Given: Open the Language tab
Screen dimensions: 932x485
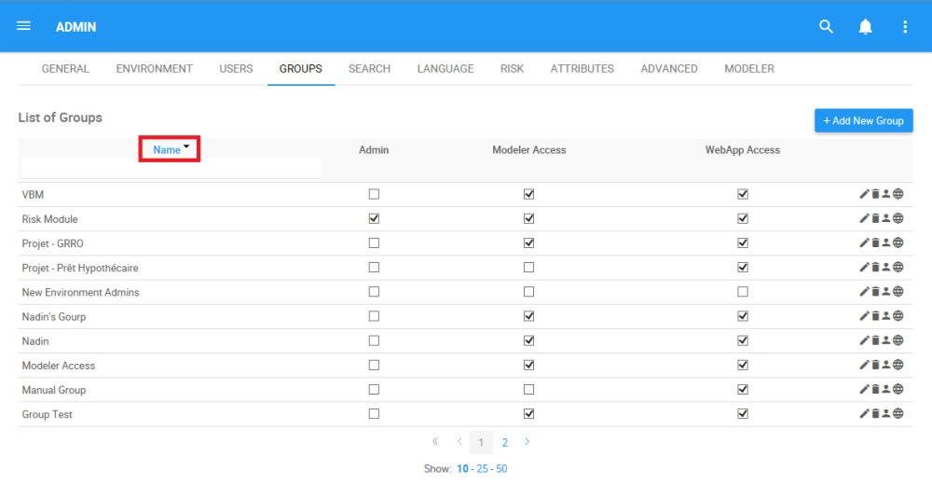Looking at the screenshot, I should 445,68.
